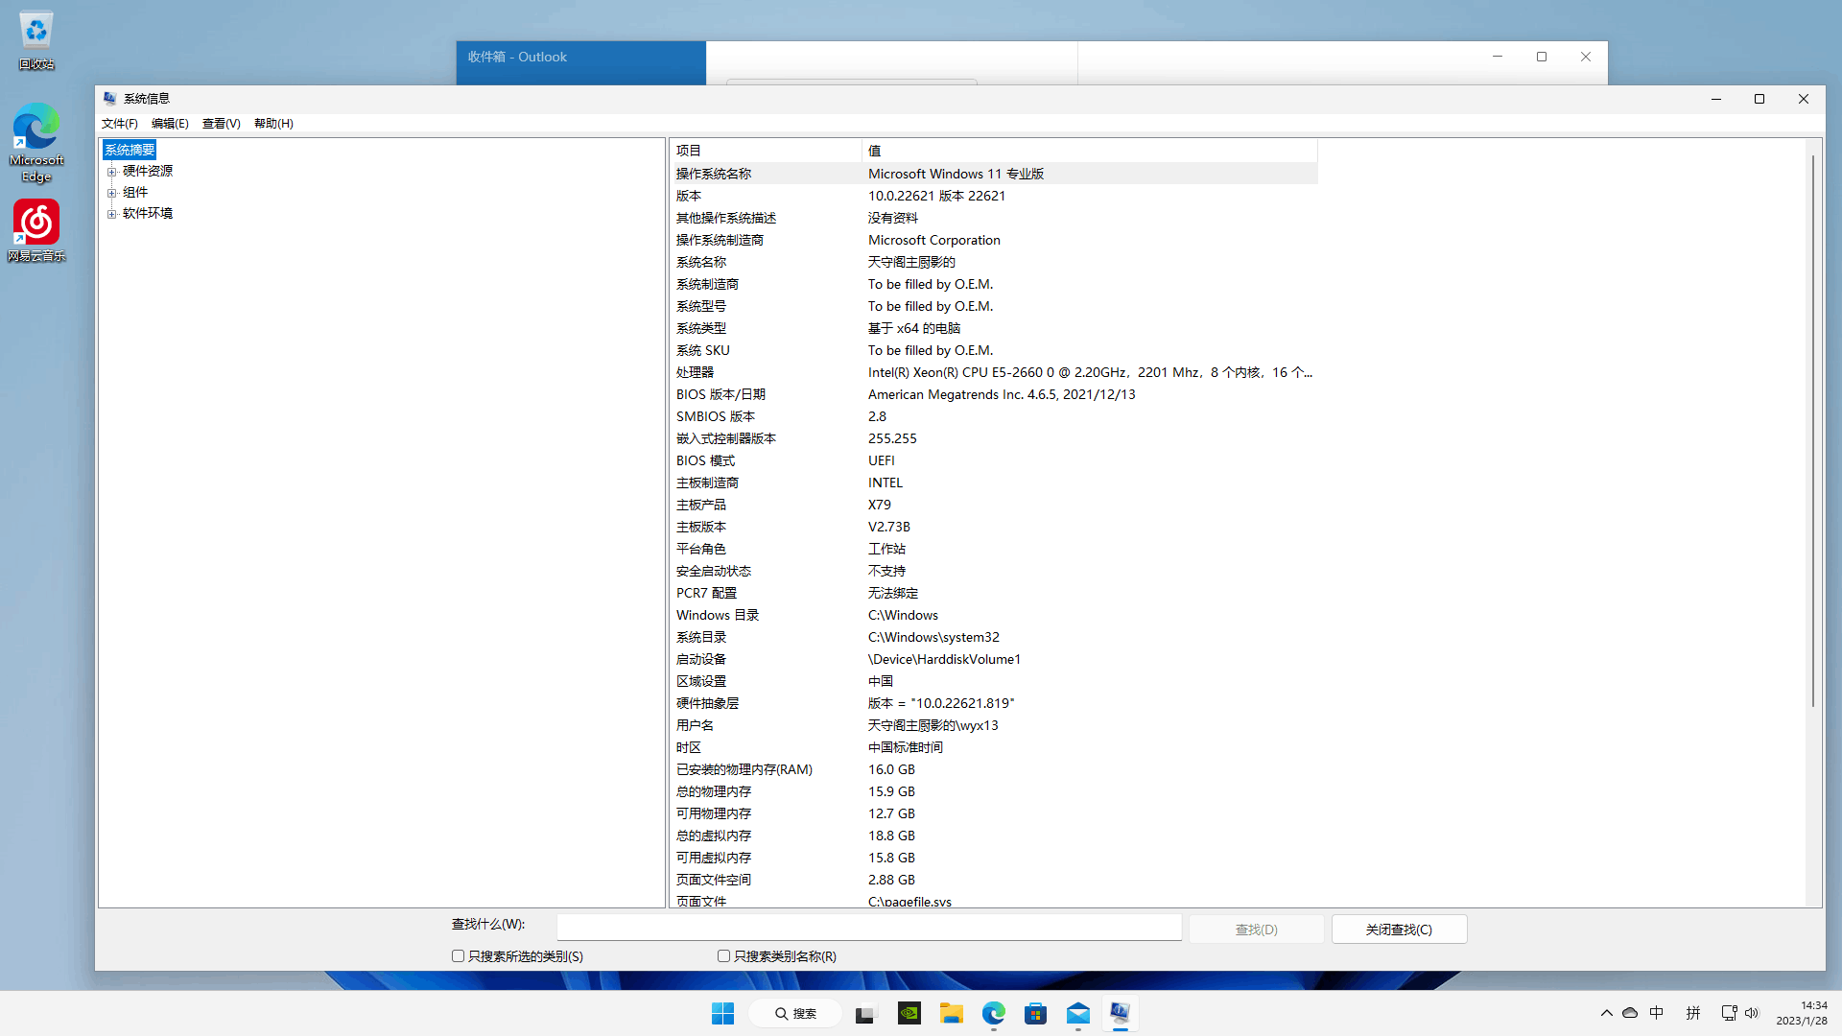Screen dimensions: 1842x1036
Task: Open the network status tray icon
Action: click(1729, 1013)
